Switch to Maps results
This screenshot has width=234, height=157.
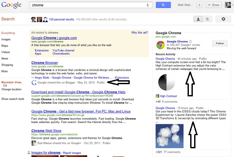click(x=5, y=46)
